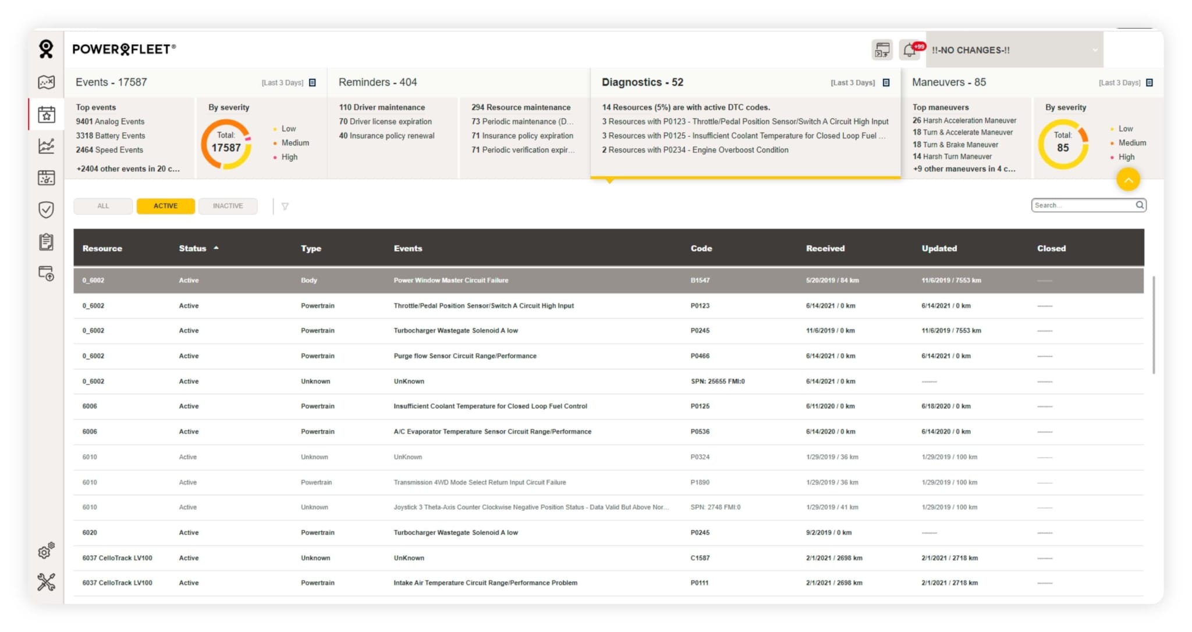Collapse summary panels with yellow chevron button
Screen dimensions: 1192x632
point(1127,180)
